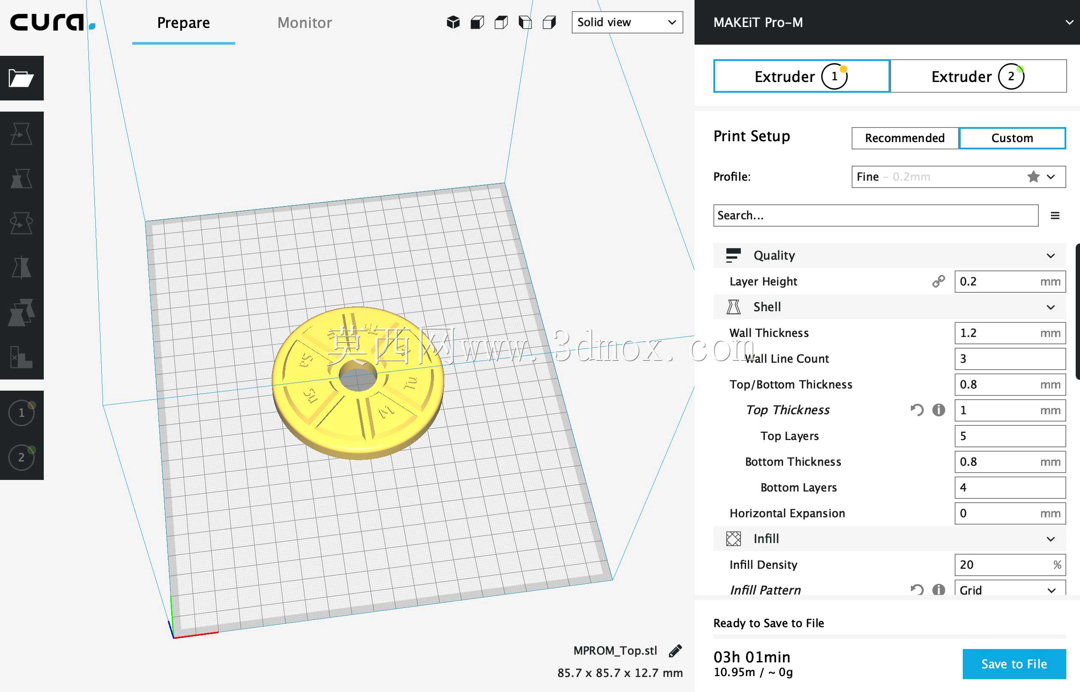
Task: Edit the Top/Bottom Thickness value
Action: [x=1010, y=385]
